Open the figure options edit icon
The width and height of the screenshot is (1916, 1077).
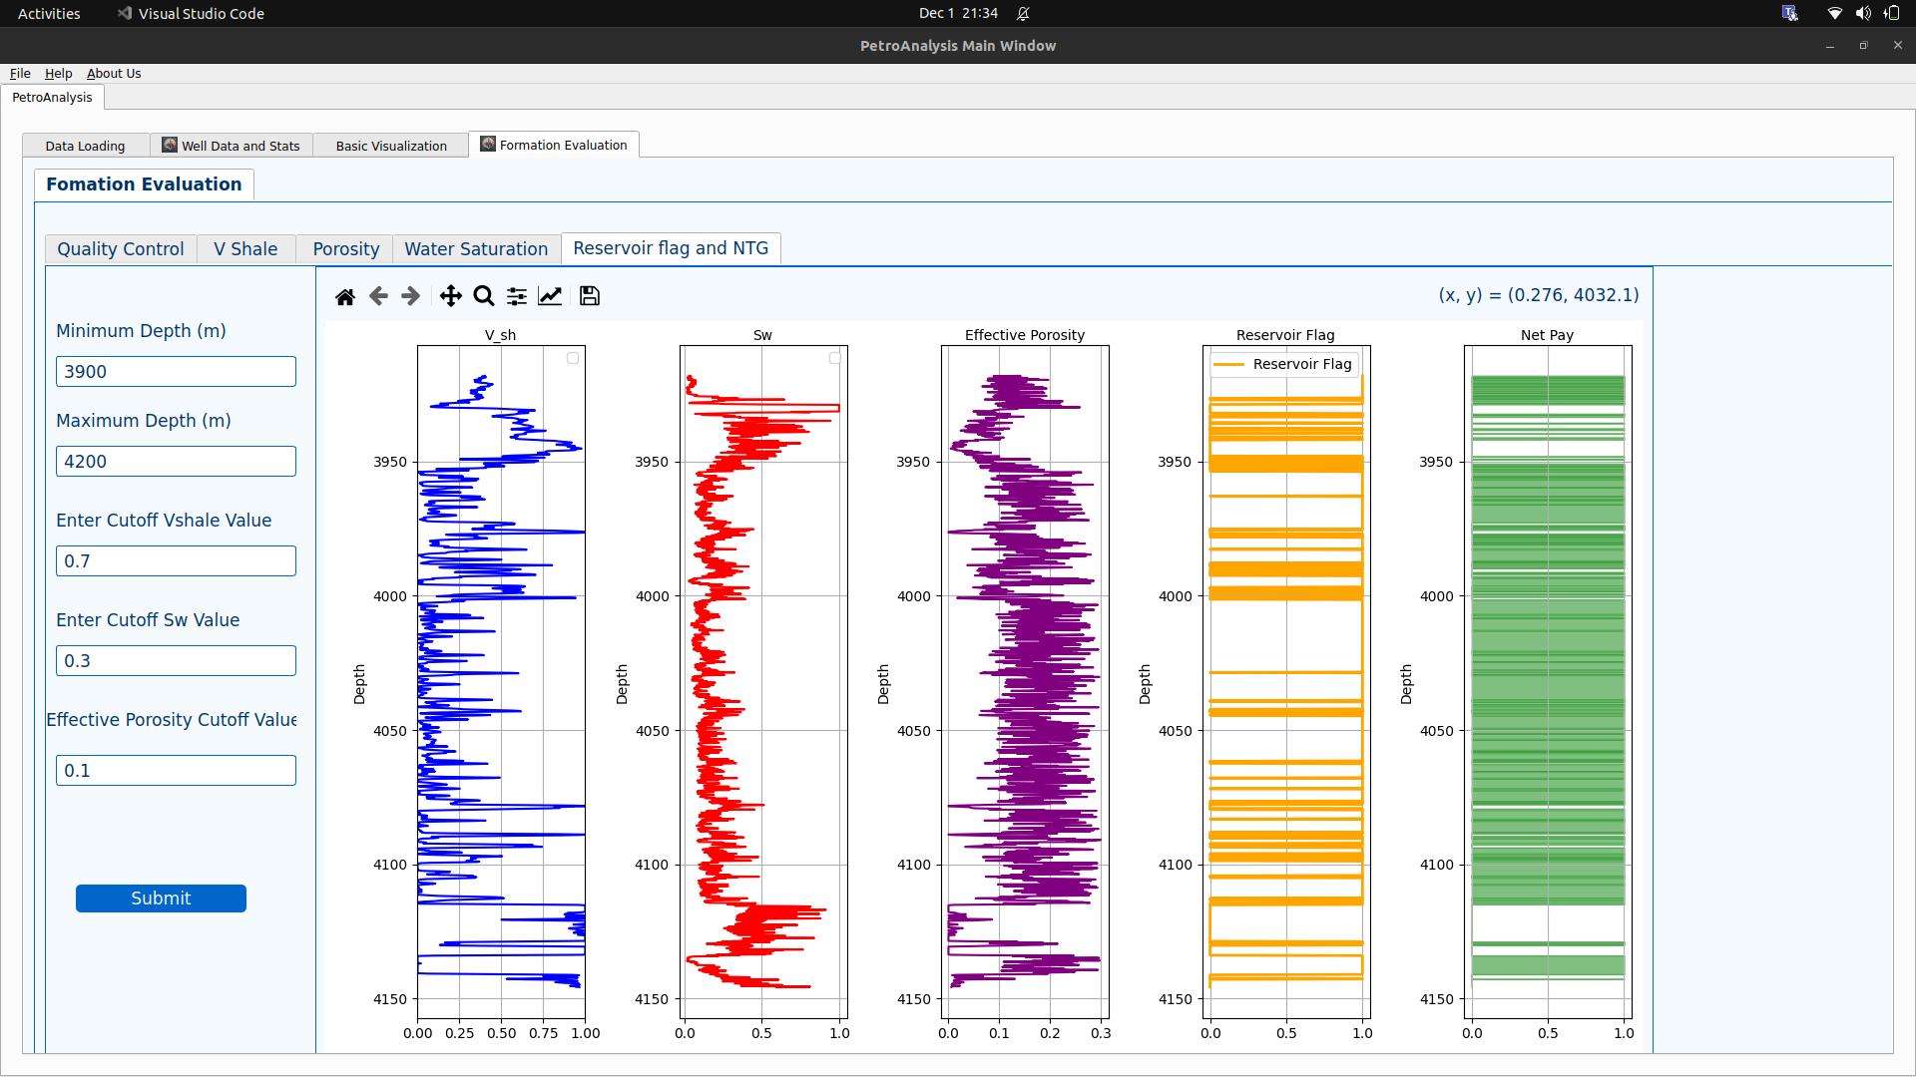[x=550, y=295]
